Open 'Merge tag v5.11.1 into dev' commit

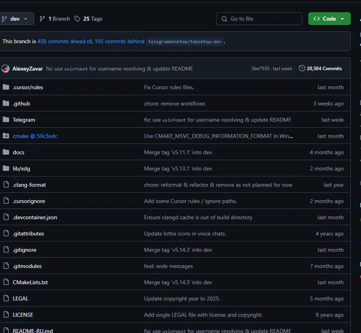(178, 153)
